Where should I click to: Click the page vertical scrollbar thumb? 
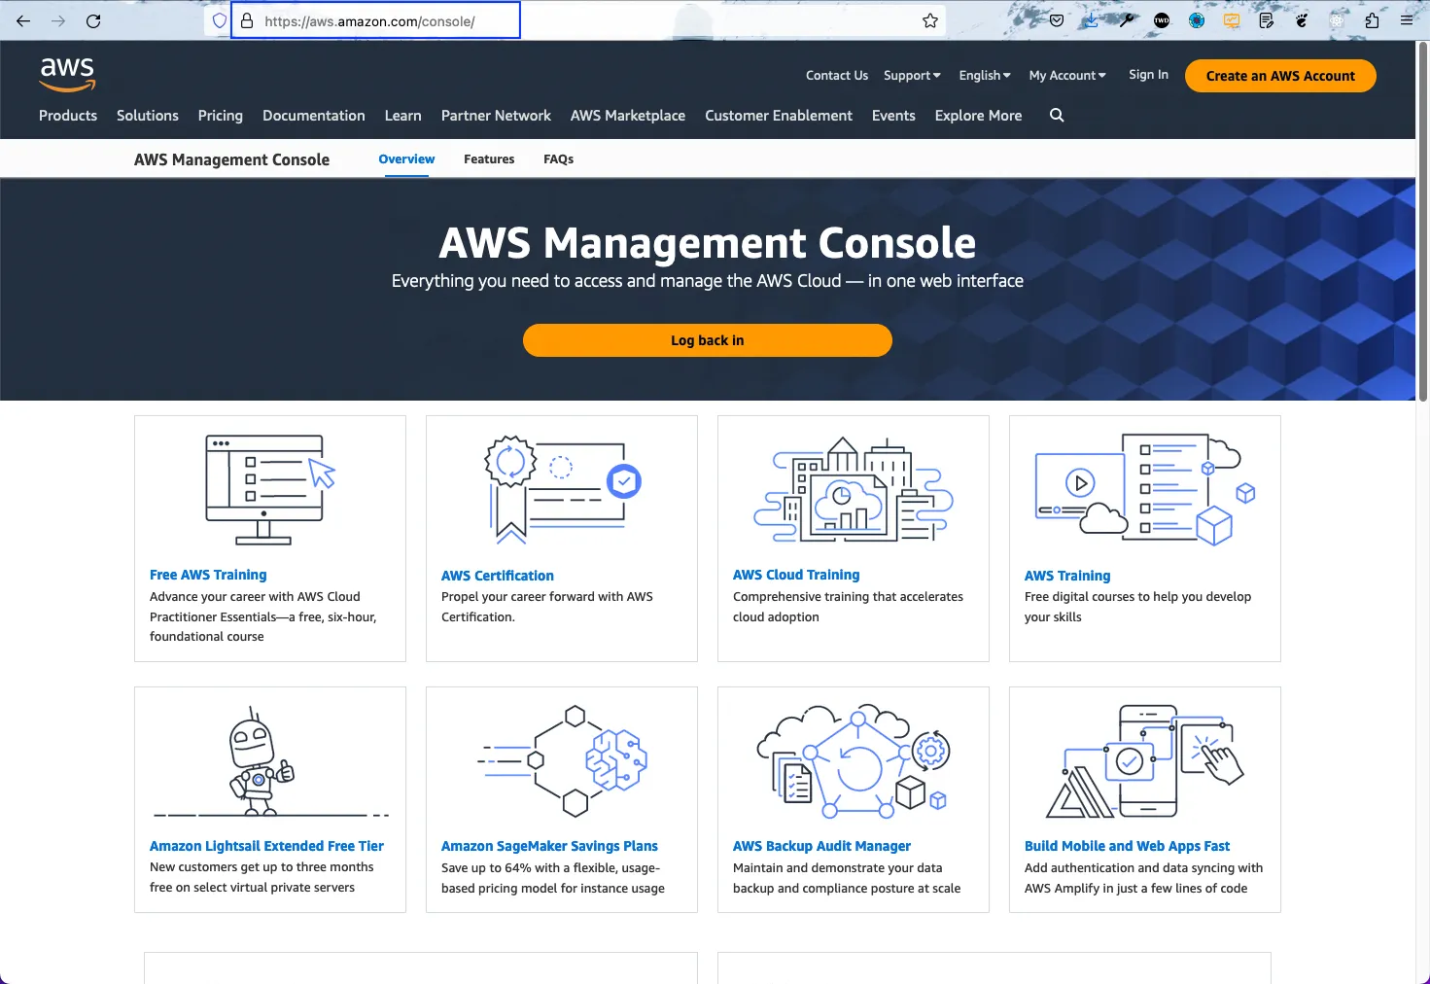[x=1423, y=222]
